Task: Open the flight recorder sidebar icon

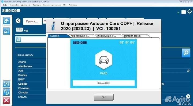Action: [6, 84]
